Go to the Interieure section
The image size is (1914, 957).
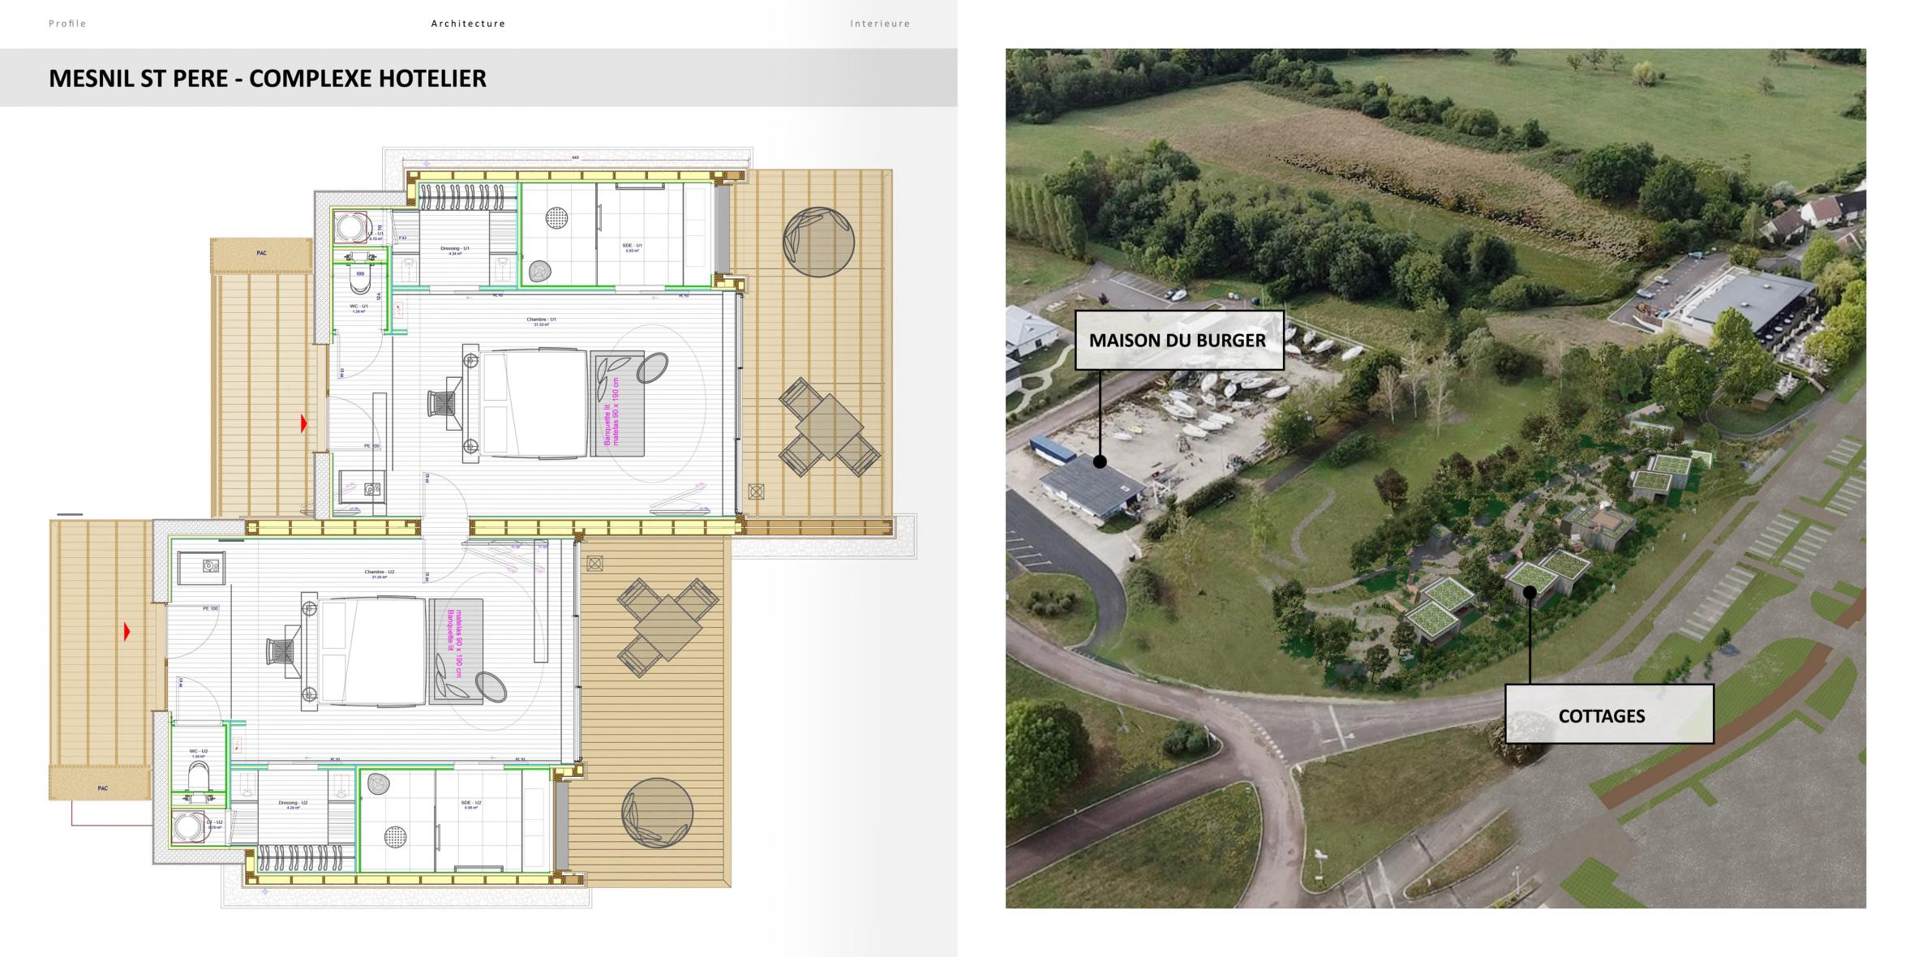pyautogui.click(x=880, y=24)
